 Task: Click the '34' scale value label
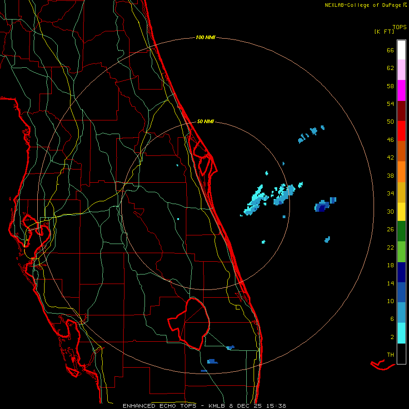coord(390,194)
